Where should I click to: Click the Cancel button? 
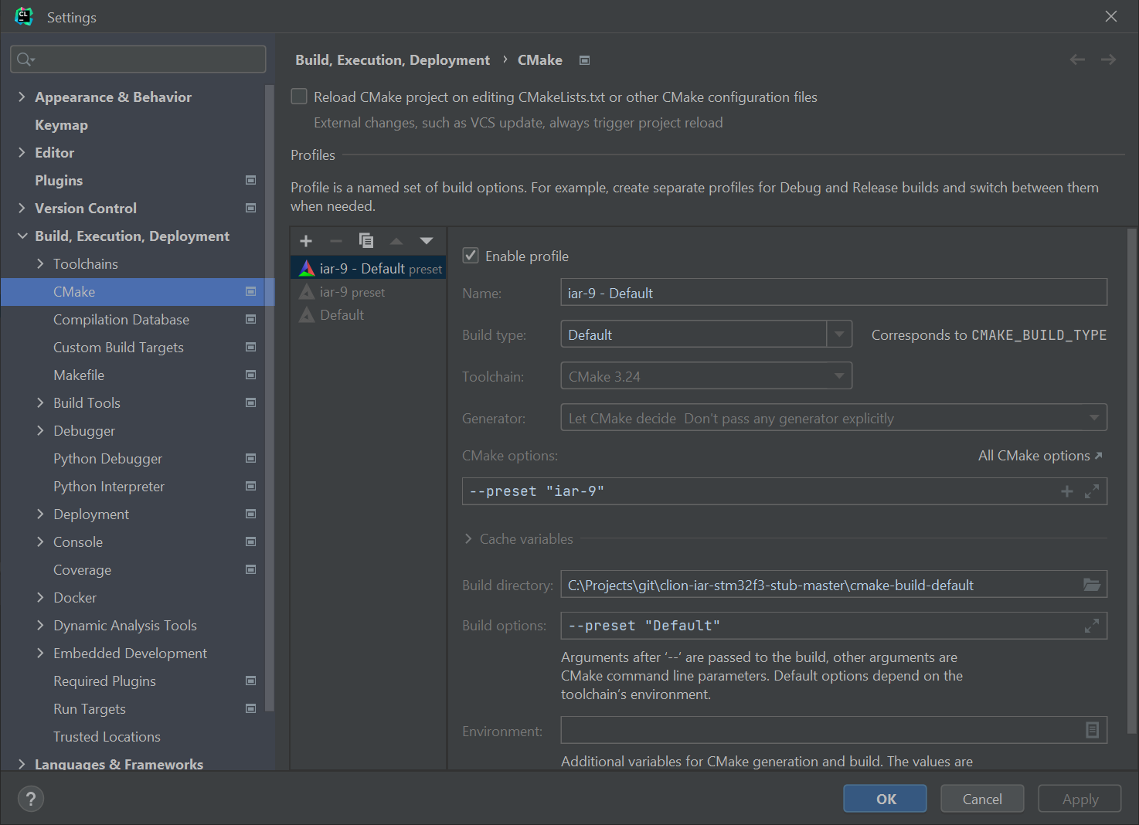[x=982, y=799]
